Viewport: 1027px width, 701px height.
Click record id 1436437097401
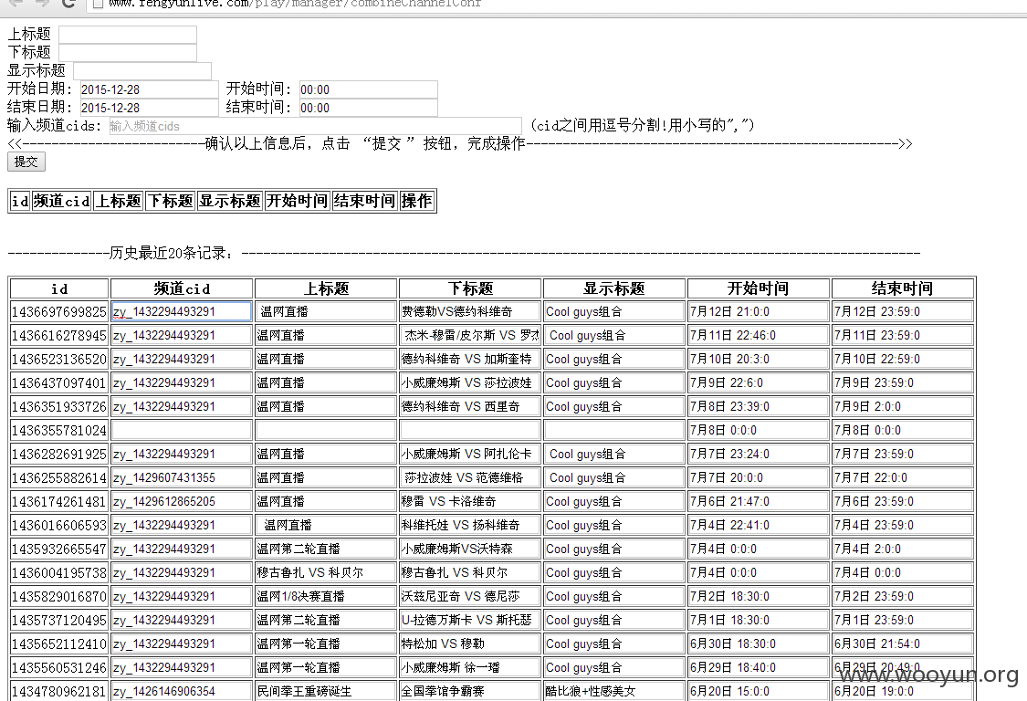59,383
